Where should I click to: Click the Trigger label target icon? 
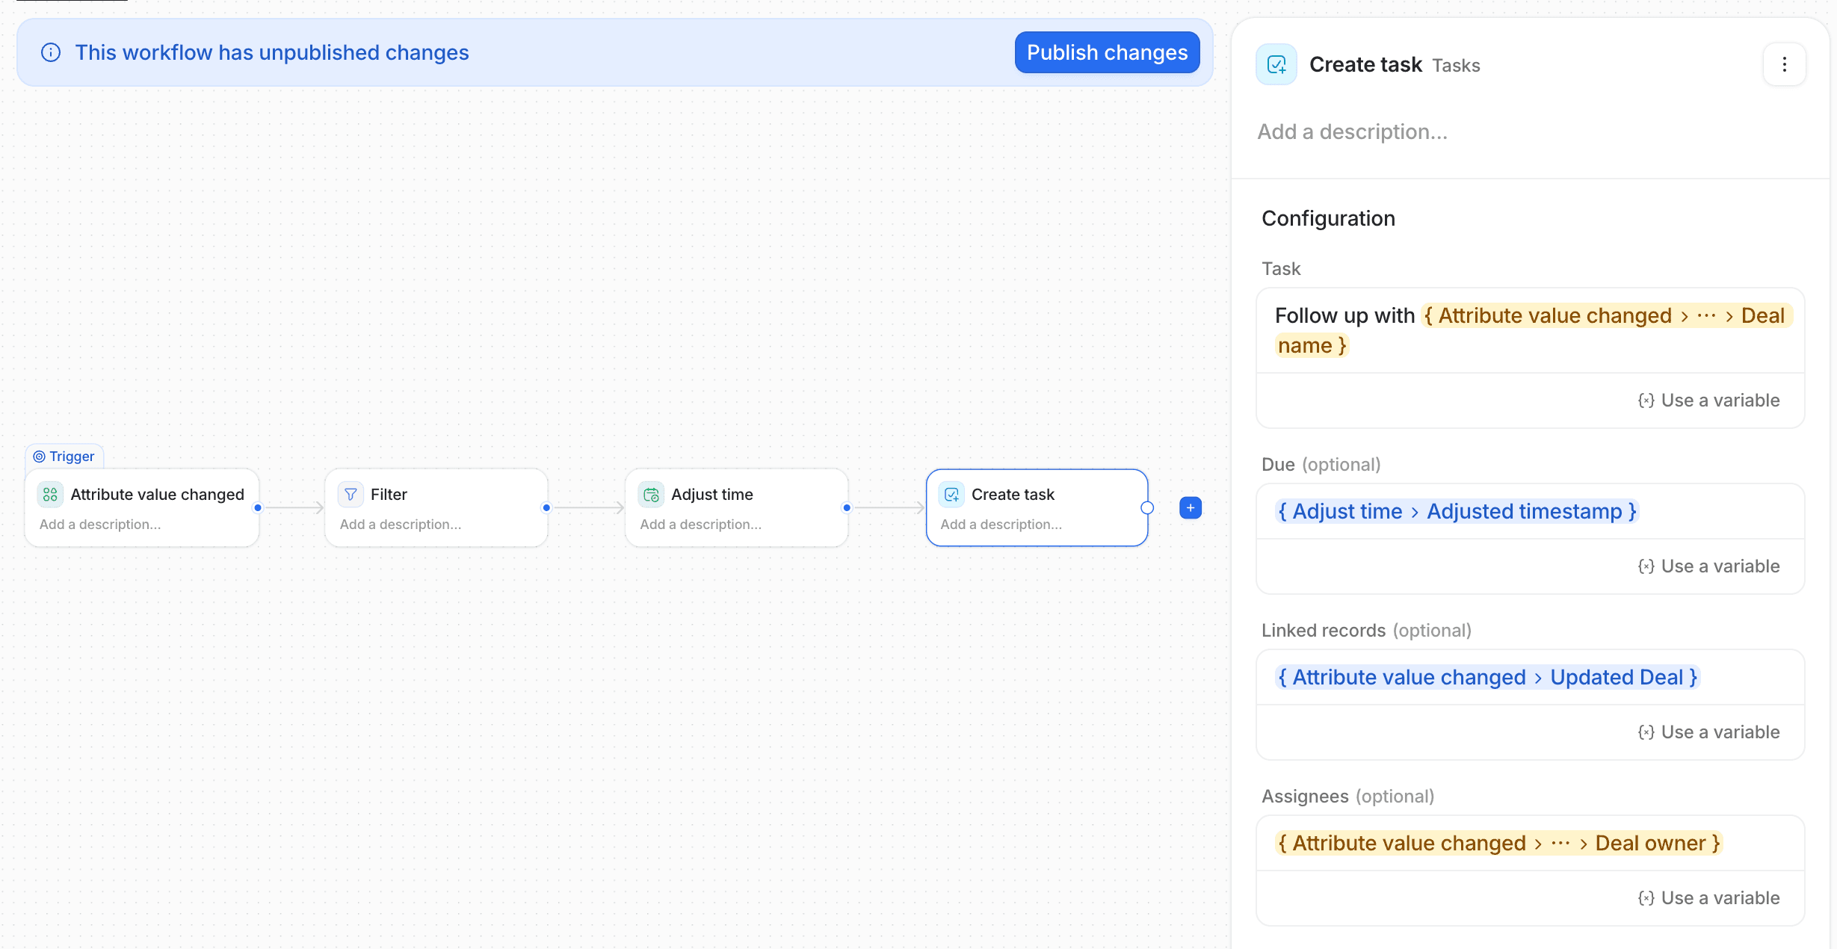click(39, 457)
